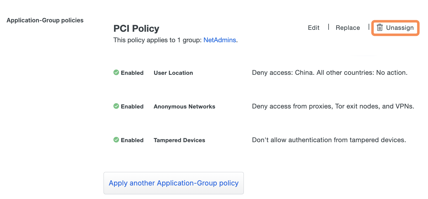Select the Tampered Devices policy entry
This screenshot has height=199, width=428.
pyautogui.click(x=179, y=140)
